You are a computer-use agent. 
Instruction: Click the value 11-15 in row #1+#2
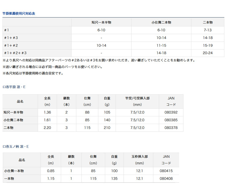click(x=161, y=46)
